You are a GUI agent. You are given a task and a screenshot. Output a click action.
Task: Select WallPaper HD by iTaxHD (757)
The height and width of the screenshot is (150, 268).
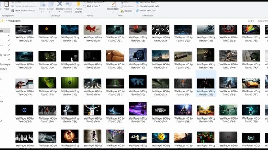coord(251,87)
